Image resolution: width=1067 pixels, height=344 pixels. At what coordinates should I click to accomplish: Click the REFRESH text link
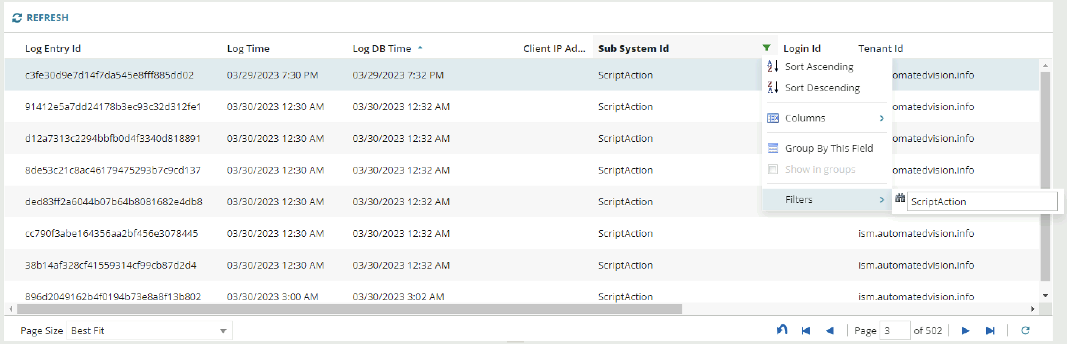(47, 18)
